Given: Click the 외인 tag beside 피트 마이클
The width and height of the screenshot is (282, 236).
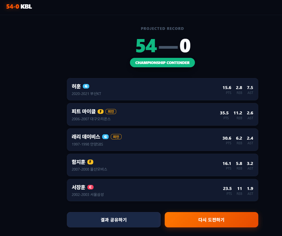Looking at the screenshot, I should (x=111, y=111).
